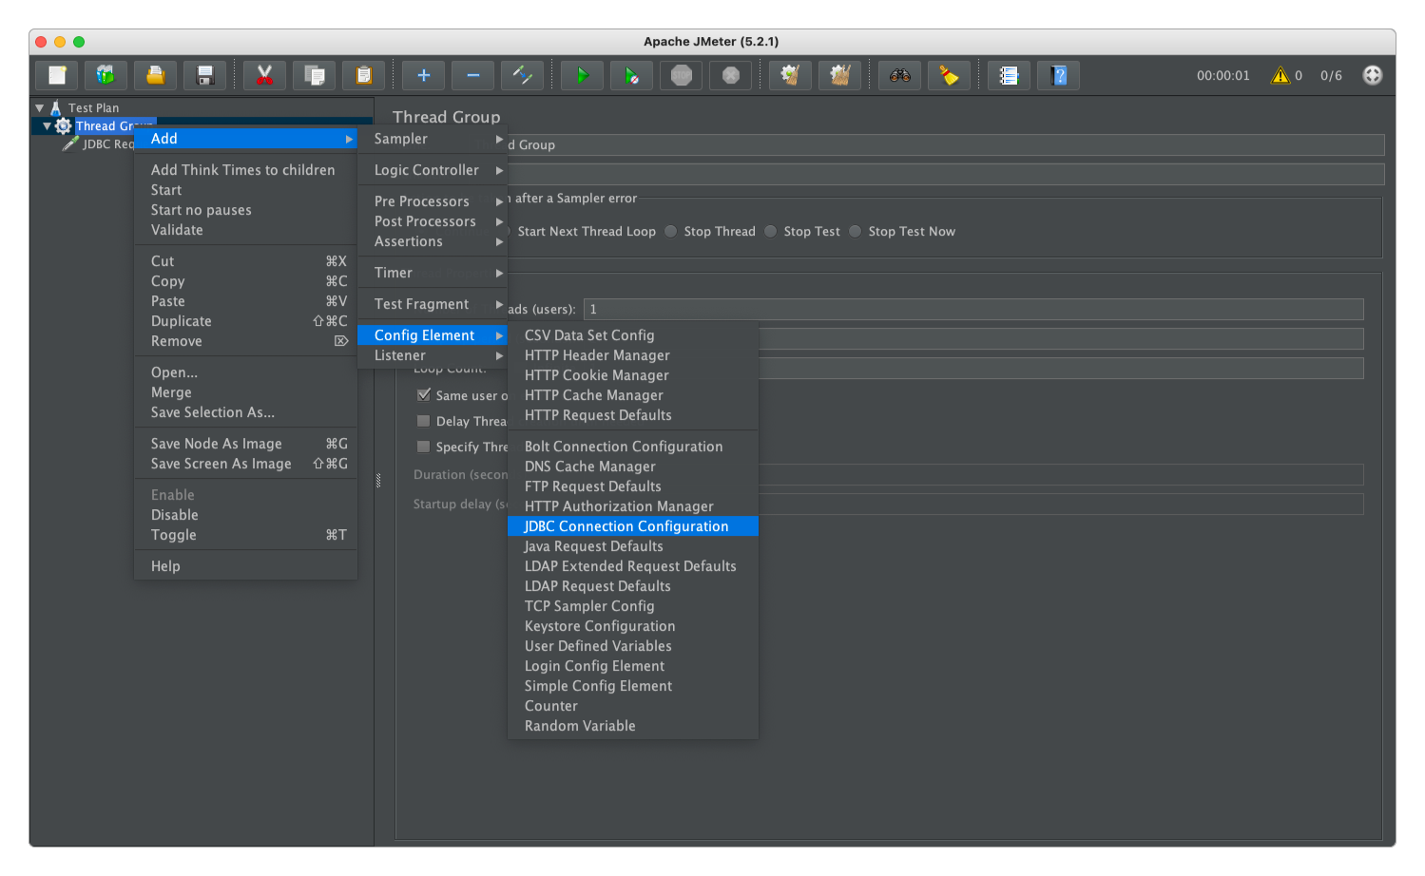This screenshot has width=1425, height=876.
Task: Toggle Delay Thread creation checkbox
Action: [x=424, y=420]
